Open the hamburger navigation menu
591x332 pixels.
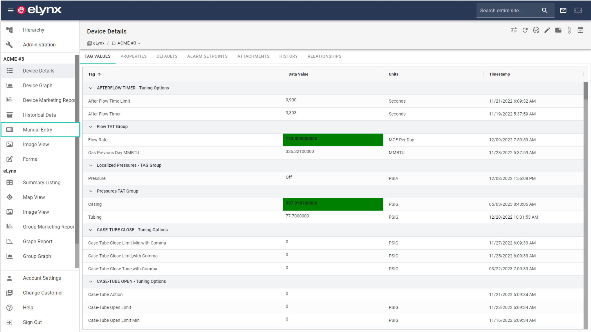[11, 10]
